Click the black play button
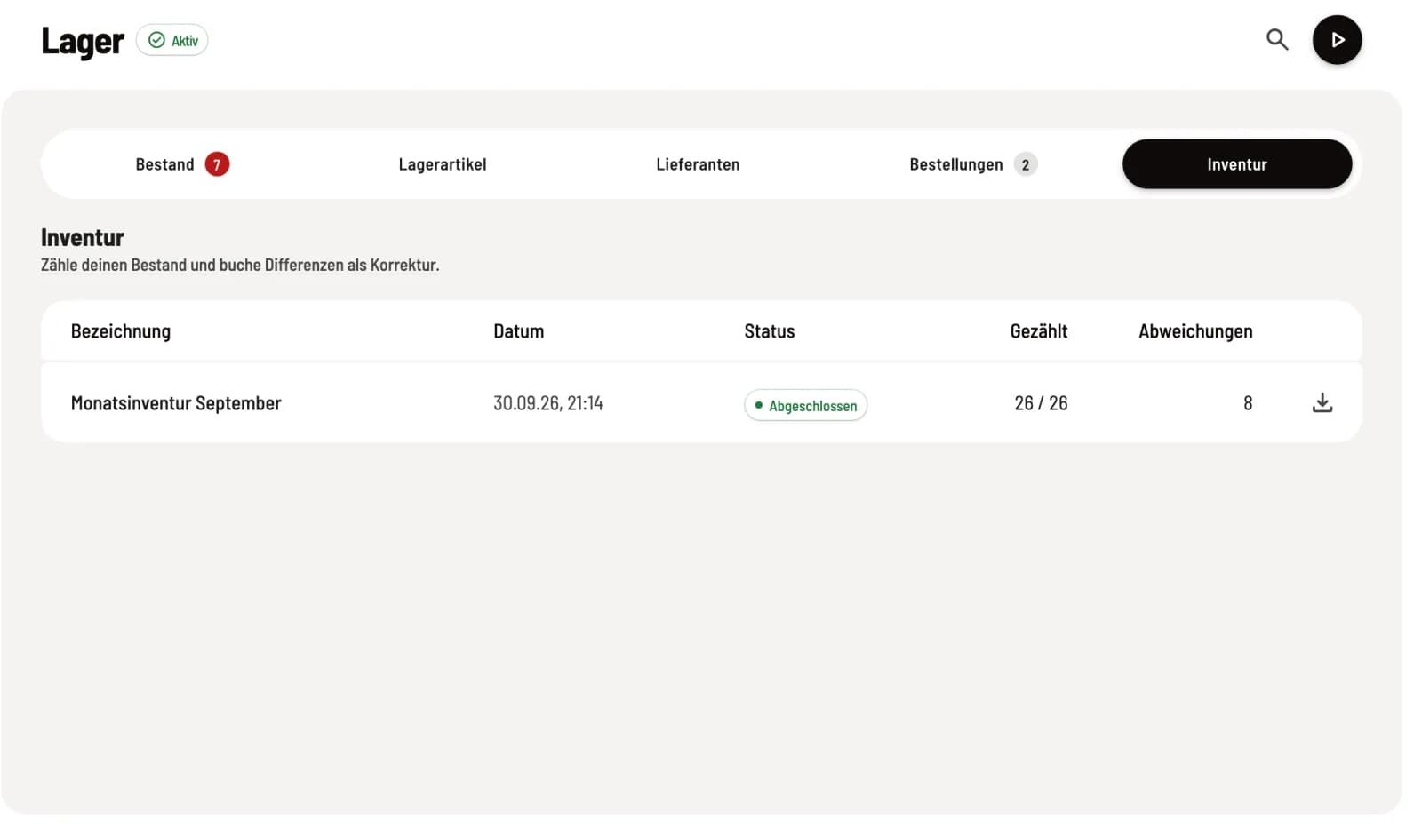The image size is (1422, 826). tap(1337, 40)
